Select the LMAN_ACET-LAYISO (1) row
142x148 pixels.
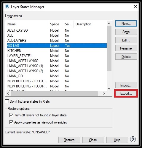pos(57,66)
